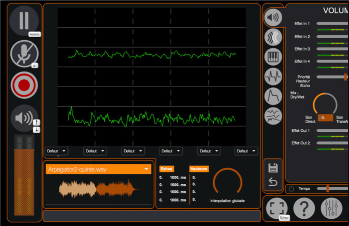The image size is (349, 226).
Task: Open the fifth Defaut dropdown
Action: coord(209,151)
